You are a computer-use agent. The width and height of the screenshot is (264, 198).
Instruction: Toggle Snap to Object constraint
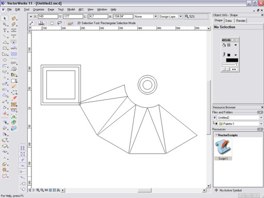tap(23, 154)
